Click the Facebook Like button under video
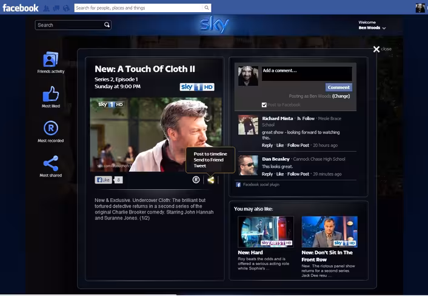 coord(104,180)
